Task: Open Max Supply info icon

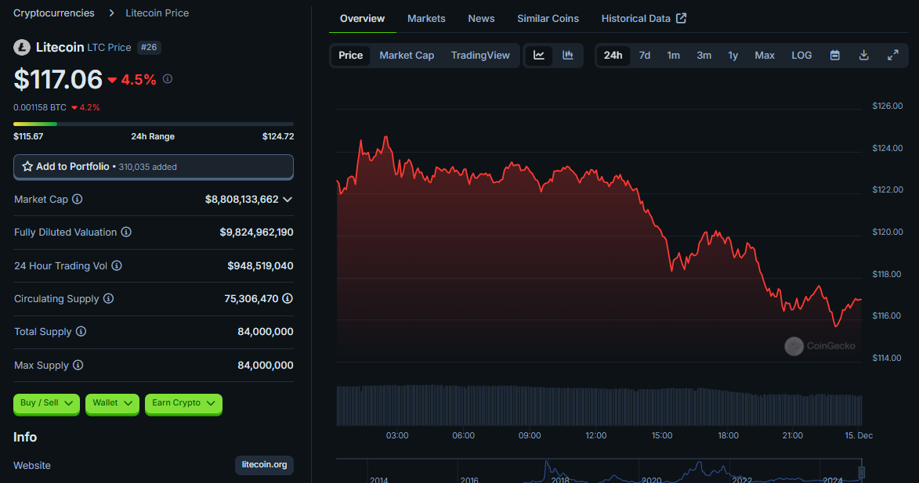Action: [78, 365]
